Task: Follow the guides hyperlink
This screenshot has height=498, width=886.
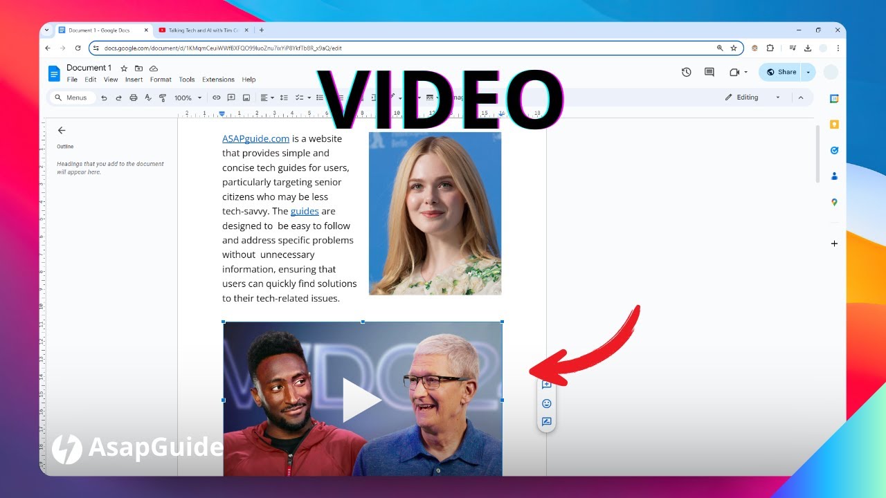Action: (305, 211)
